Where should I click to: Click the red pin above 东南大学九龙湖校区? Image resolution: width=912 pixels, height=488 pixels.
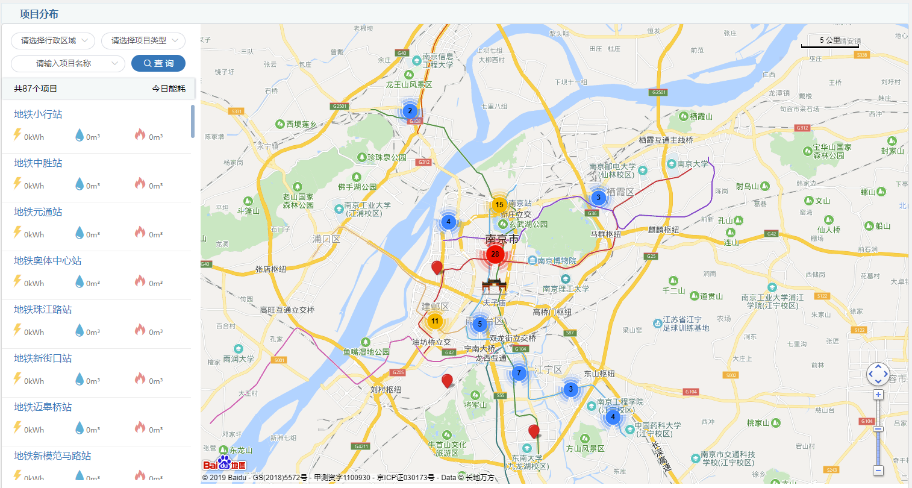(x=534, y=431)
